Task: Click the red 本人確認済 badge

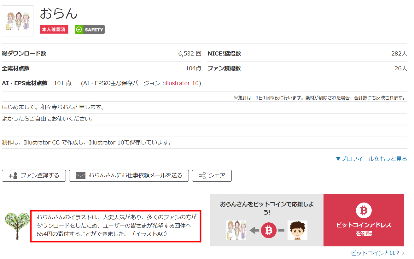Action: (54, 29)
